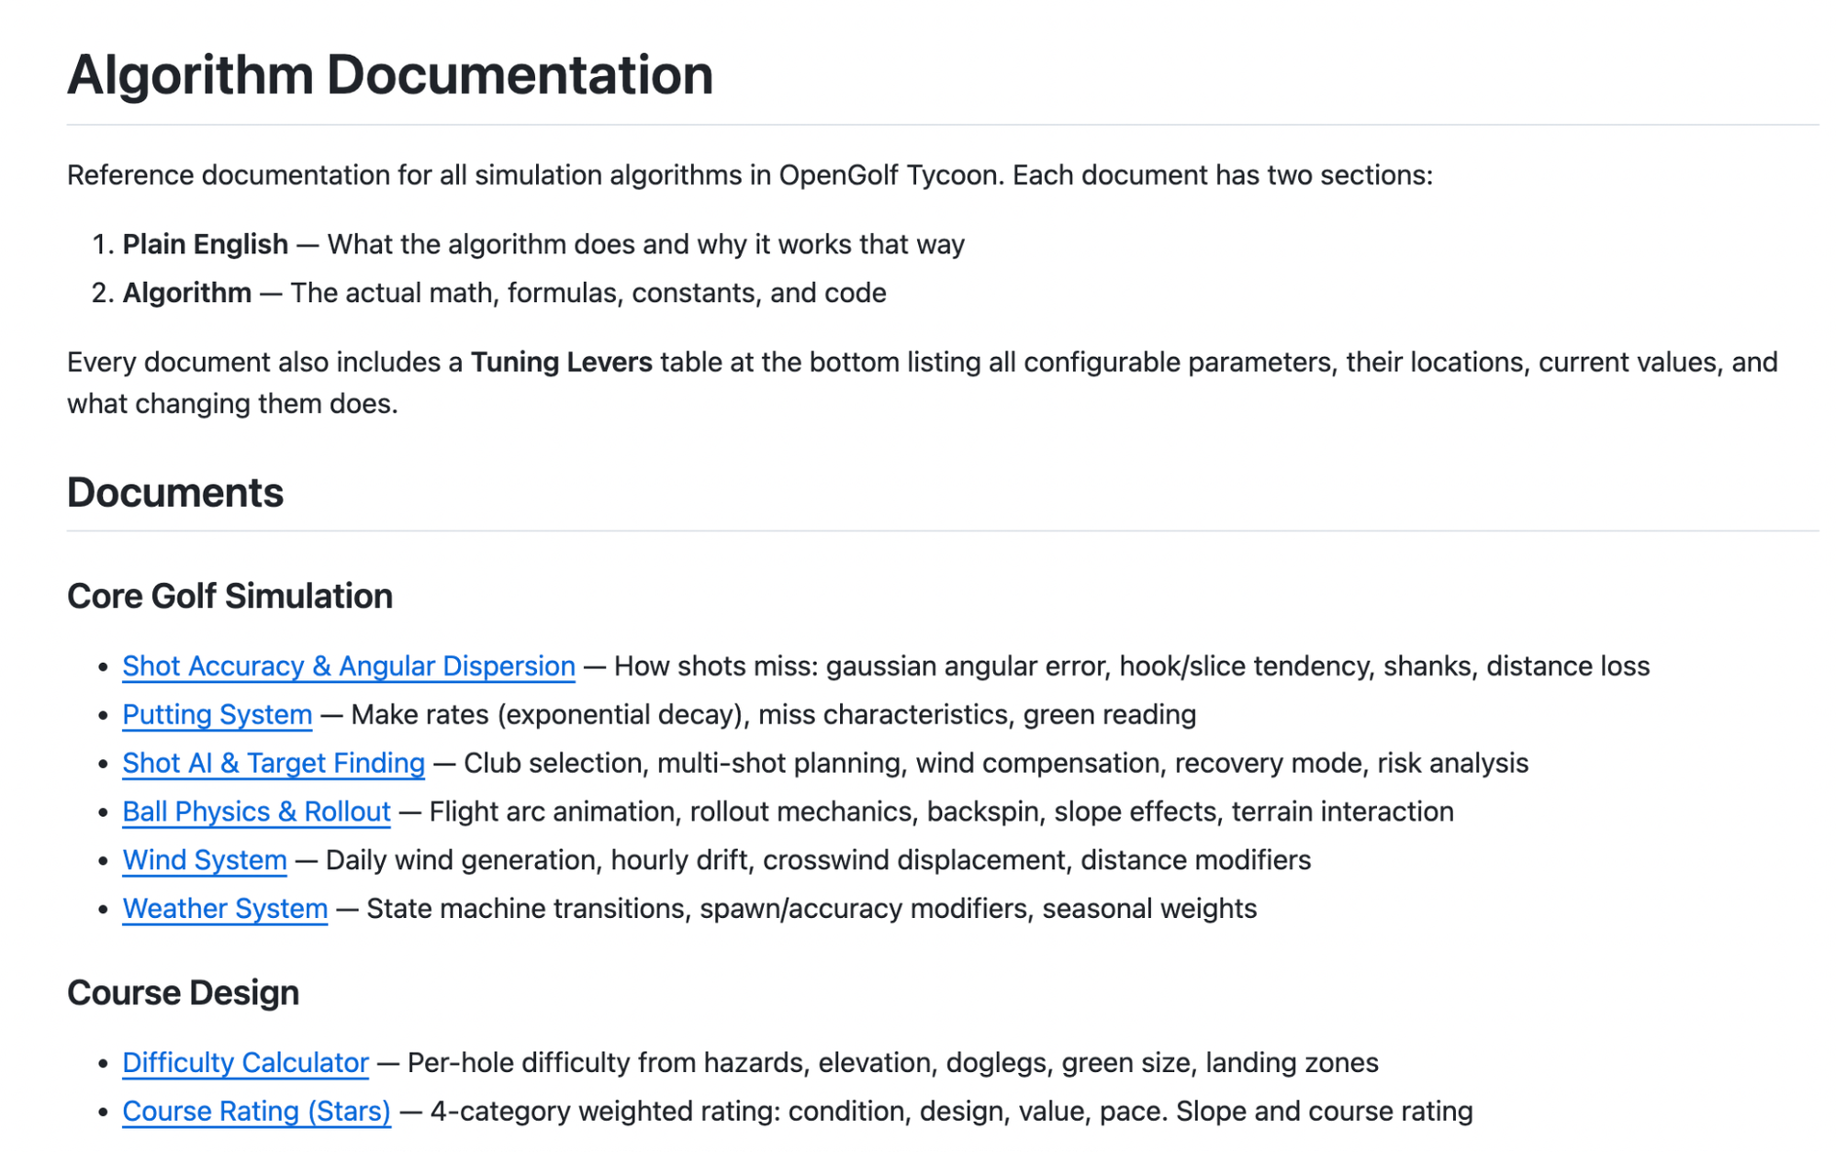Open the Putting System document link
Image resolution: width=1836 pixels, height=1152 pixels.
pyautogui.click(x=217, y=714)
